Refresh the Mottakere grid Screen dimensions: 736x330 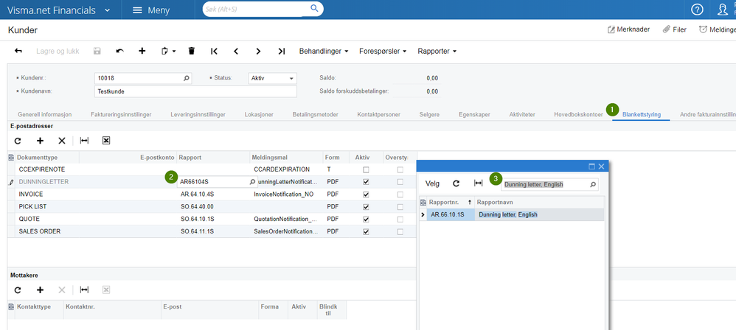pos(18,290)
